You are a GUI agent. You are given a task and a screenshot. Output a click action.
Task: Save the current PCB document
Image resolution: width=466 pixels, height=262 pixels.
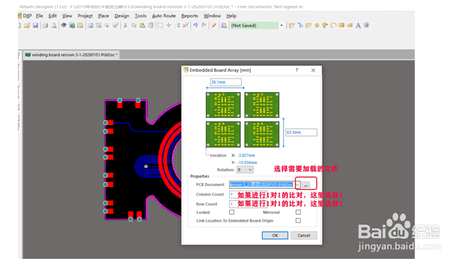click(x=35, y=26)
